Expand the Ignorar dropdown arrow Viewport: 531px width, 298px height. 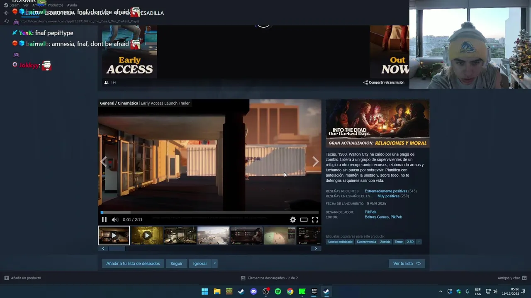pos(214,263)
